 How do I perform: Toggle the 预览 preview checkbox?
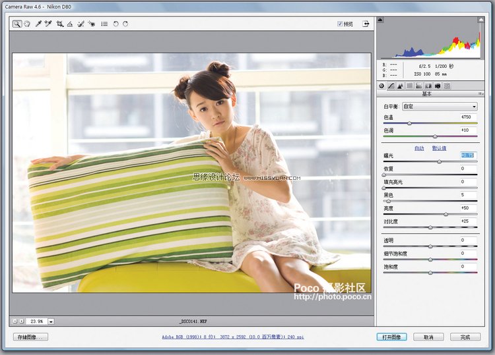pyautogui.click(x=340, y=24)
